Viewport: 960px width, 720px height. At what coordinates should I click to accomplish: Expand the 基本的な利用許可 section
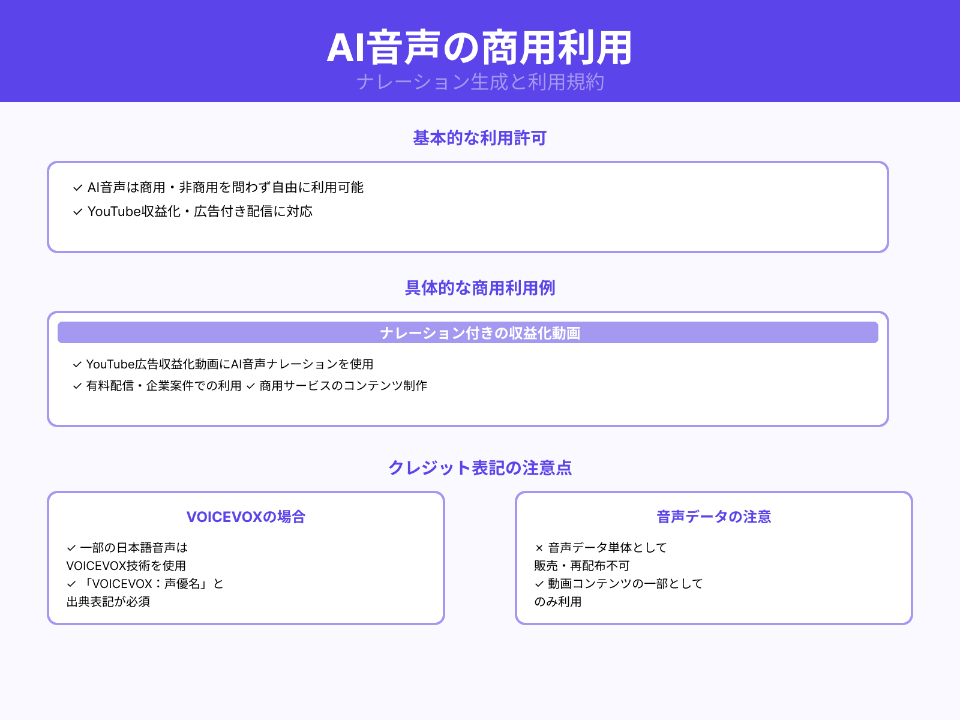pyautogui.click(x=480, y=137)
